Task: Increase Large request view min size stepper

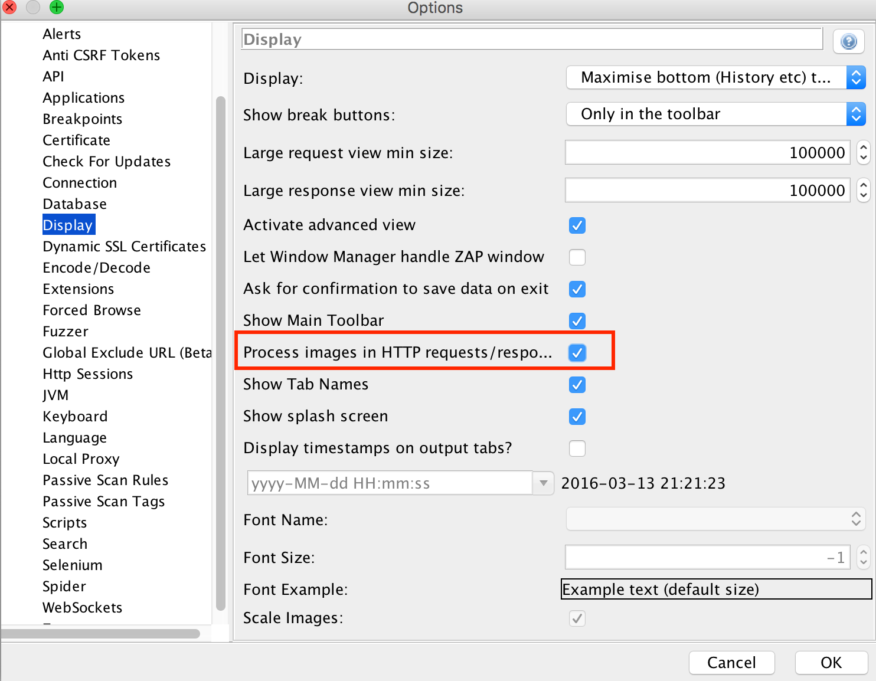Action: 864,147
